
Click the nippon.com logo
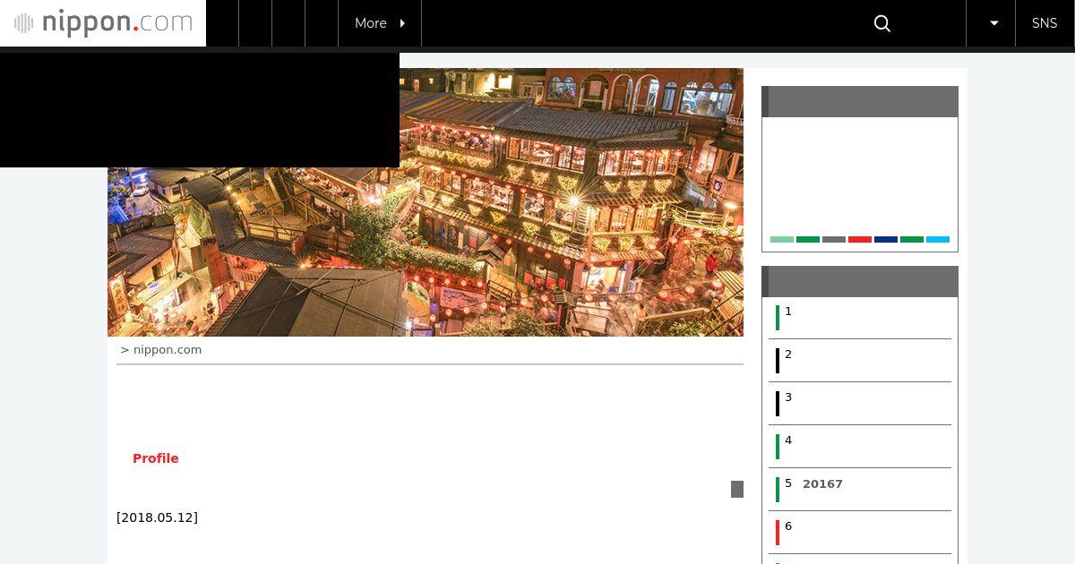click(103, 23)
